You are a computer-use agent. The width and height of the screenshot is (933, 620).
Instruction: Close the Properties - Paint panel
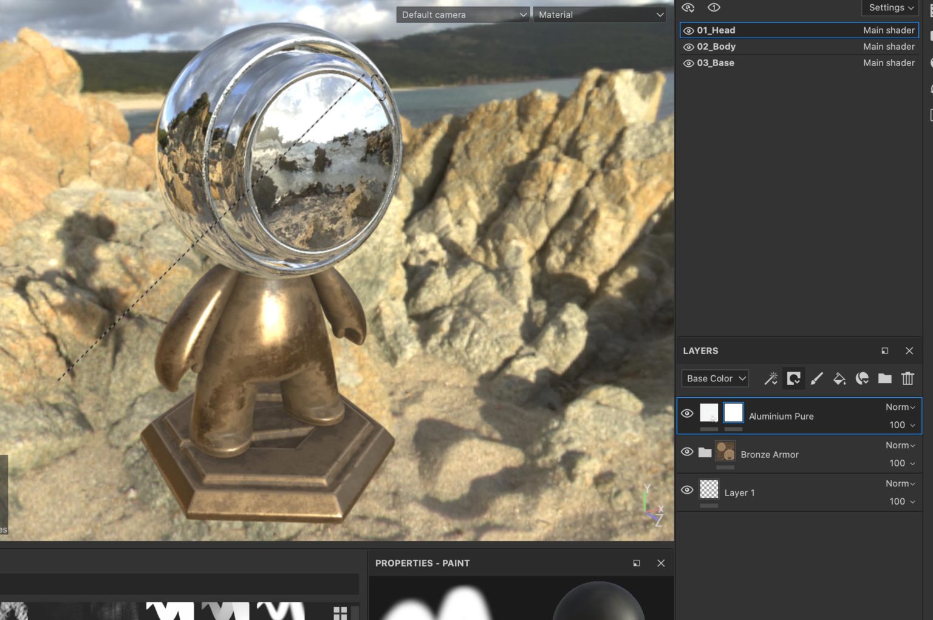point(661,564)
